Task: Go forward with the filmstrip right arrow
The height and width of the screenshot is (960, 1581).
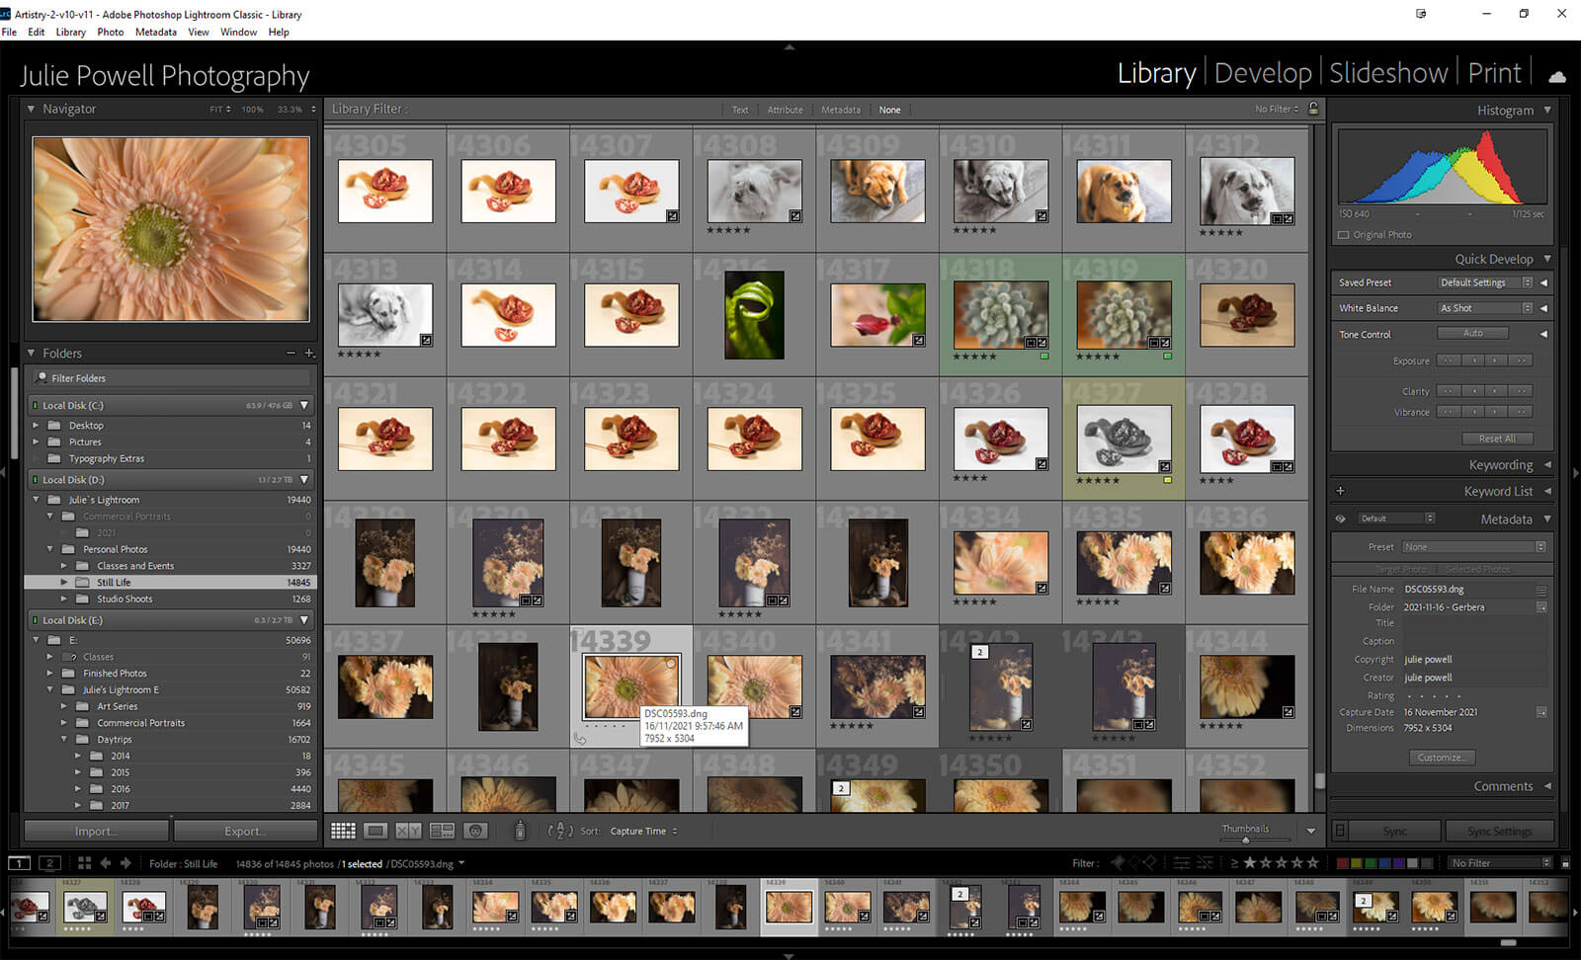Action: click(x=125, y=863)
